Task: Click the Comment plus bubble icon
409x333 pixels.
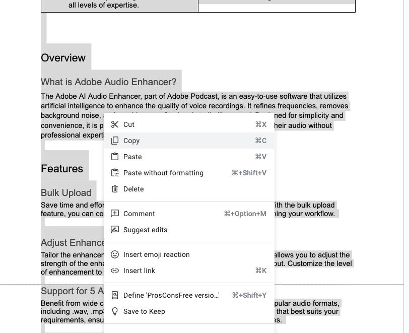Action: point(115,214)
